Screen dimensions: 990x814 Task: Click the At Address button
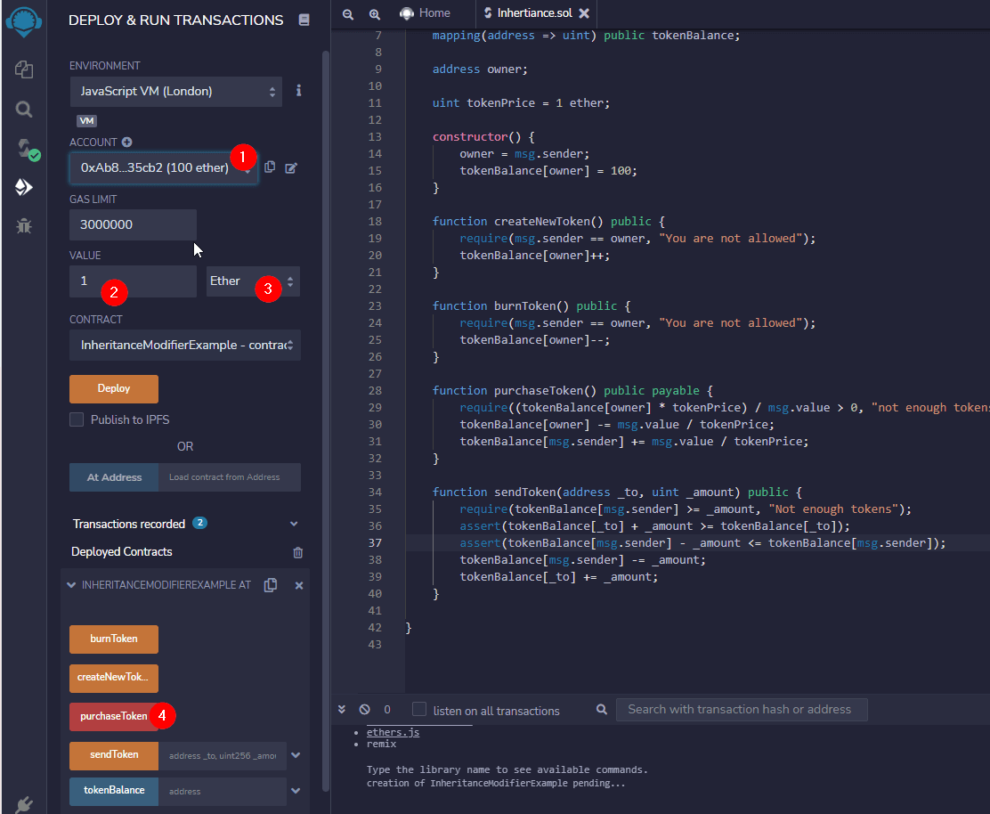pos(114,477)
